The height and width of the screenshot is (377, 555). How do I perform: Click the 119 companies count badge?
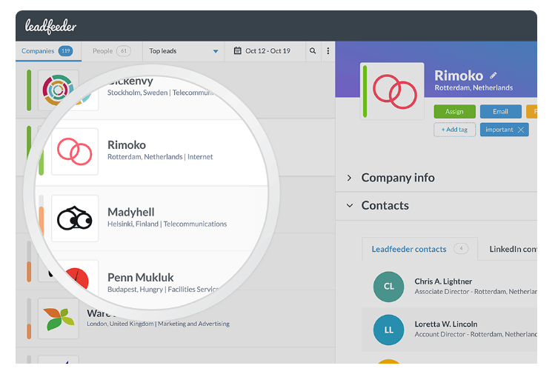click(66, 51)
